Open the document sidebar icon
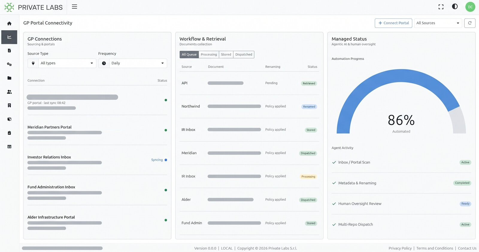Image resolution: width=479 pixels, height=252 pixels. (9, 51)
